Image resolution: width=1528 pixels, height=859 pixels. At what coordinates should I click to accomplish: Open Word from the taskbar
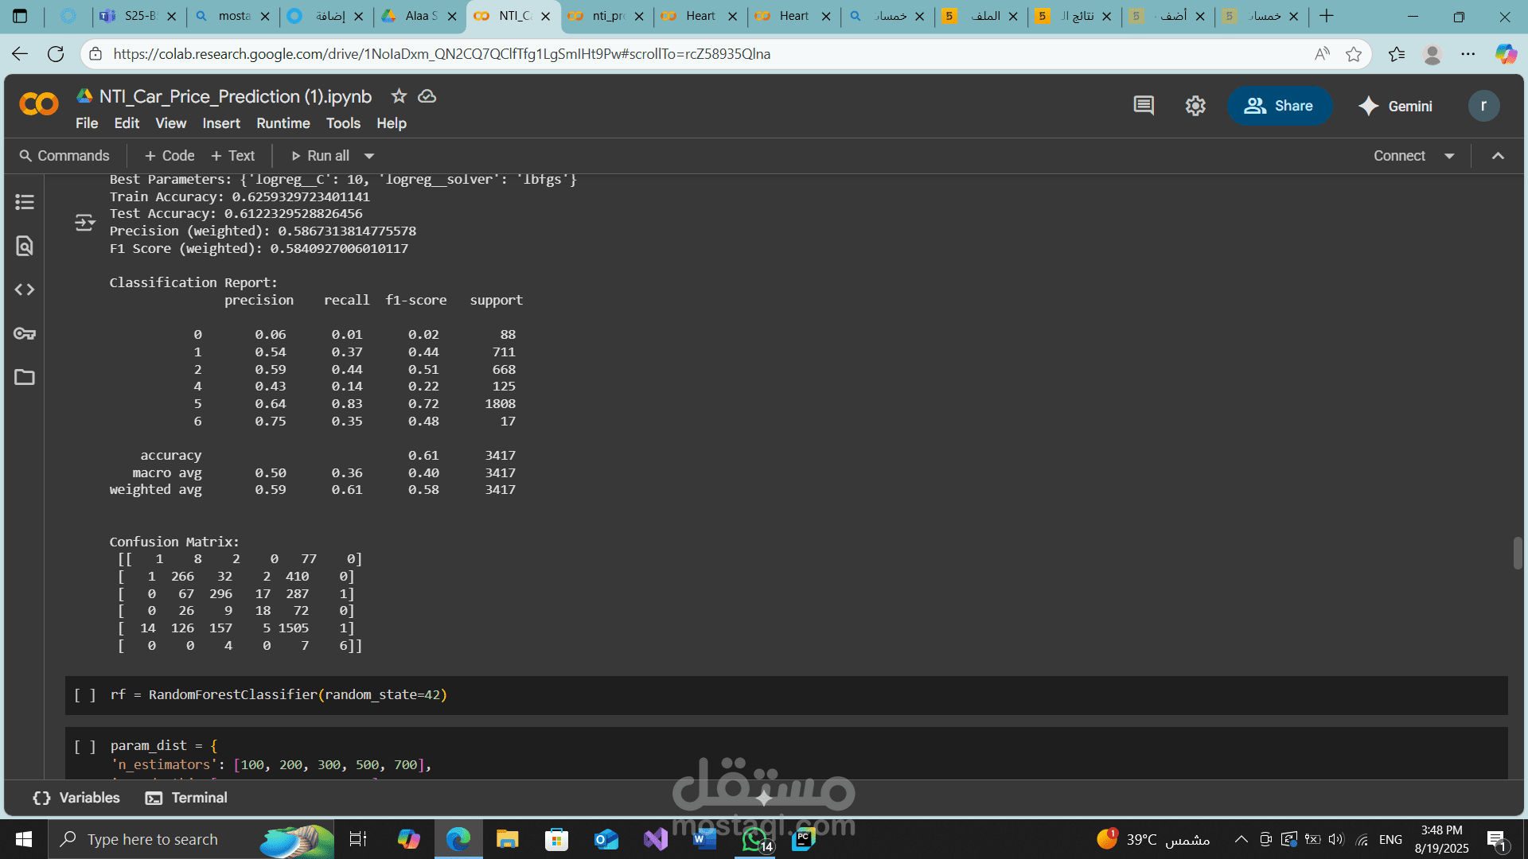pyautogui.click(x=705, y=839)
